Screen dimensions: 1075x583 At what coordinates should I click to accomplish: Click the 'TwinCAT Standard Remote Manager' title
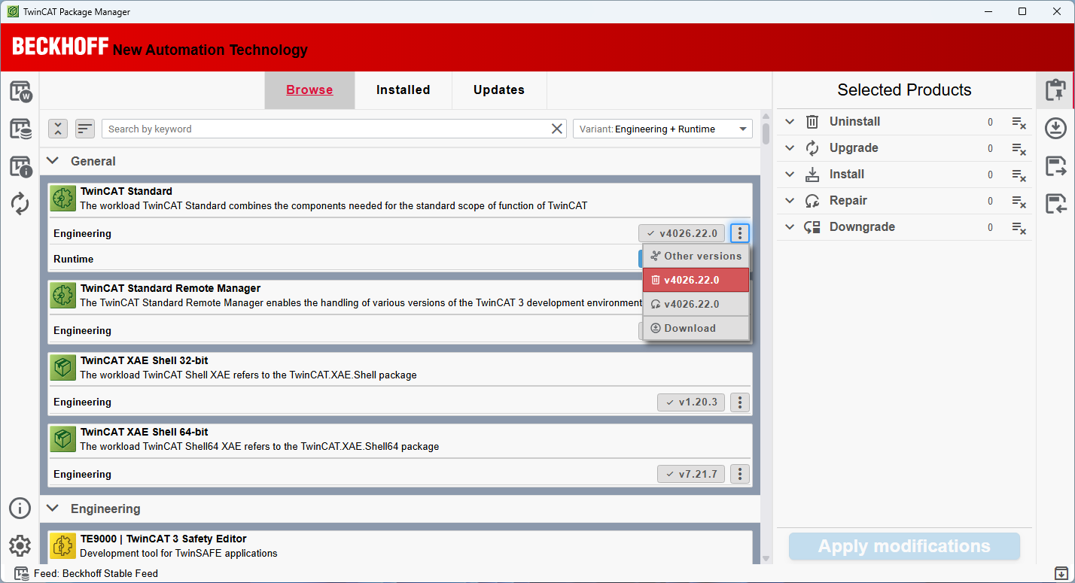tap(170, 288)
